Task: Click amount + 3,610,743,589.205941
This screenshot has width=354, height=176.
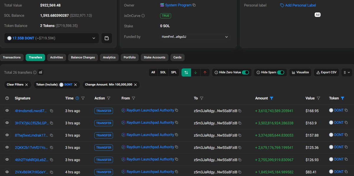Action: (274, 111)
